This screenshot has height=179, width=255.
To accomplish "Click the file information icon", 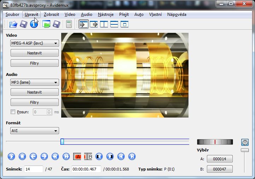I will coord(34,24).
